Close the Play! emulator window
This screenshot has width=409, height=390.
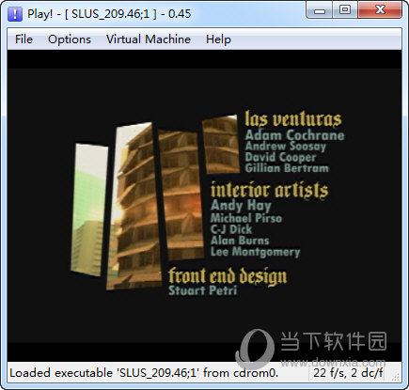(x=380, y=10)
